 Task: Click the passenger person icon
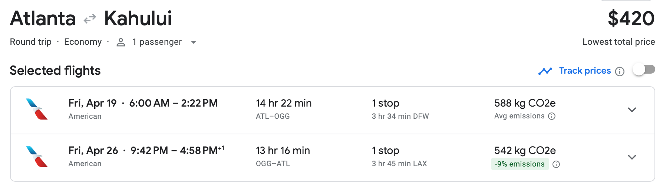tap(121, 42)
